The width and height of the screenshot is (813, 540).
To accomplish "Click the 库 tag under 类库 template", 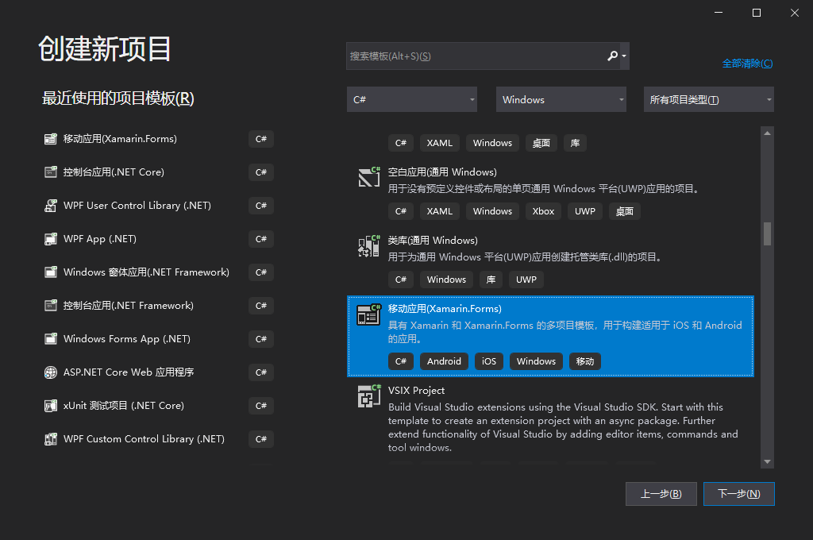I will [x=491, y=280].
